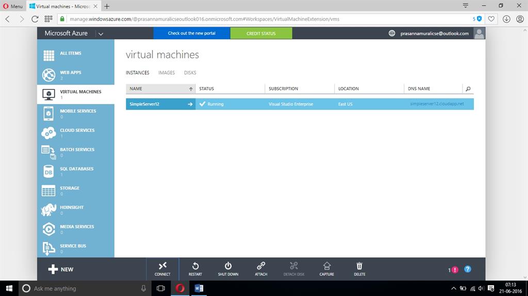This screenshot has height=296, width=528.
Task: Expand the Microsoft Azure dropdown chevron
Action: 101,33
